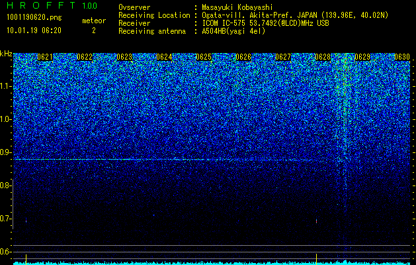Click the 0.9 kHz frequency label

pos(6,152)
